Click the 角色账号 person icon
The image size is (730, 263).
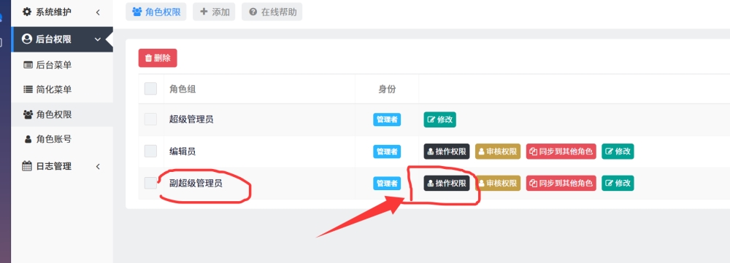click(x=28, y=139)
